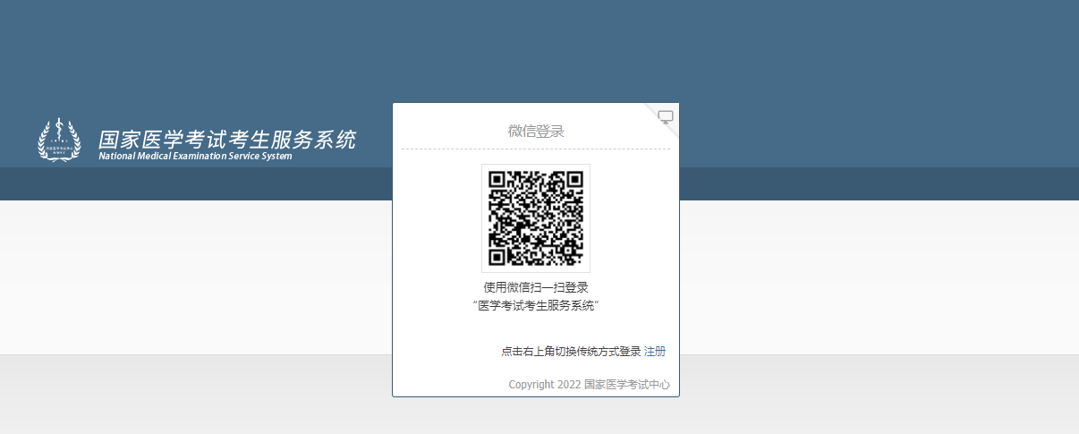Click the 点击右上角切换传统方式登录 hint text
1079x434 pixels.
[571, 352]
